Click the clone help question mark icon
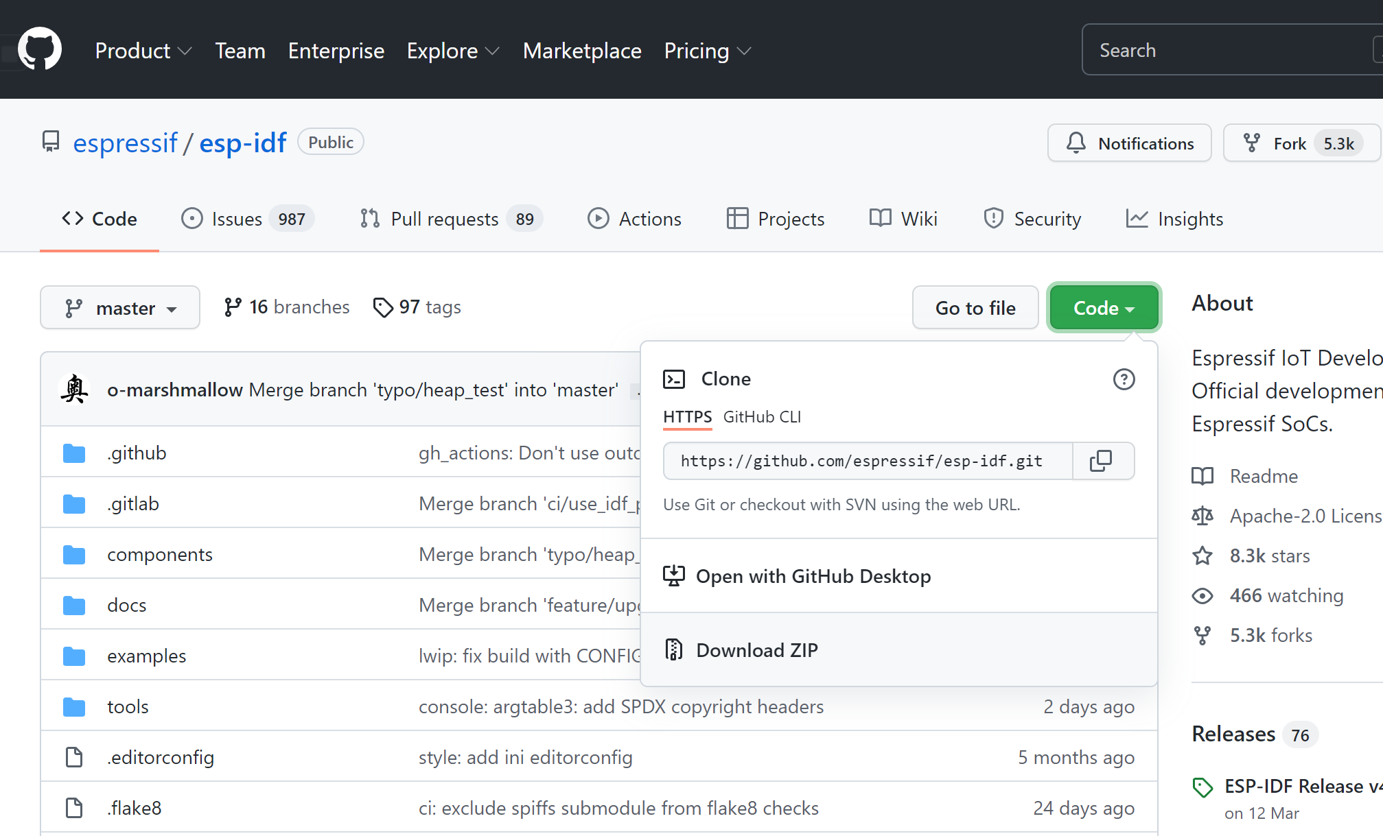This screenshot has width=1383, height=836. [x=1124, y=379]
